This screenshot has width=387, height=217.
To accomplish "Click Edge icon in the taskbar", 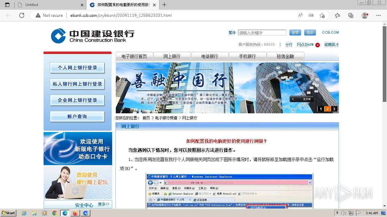I will click(x=65, y=213).
